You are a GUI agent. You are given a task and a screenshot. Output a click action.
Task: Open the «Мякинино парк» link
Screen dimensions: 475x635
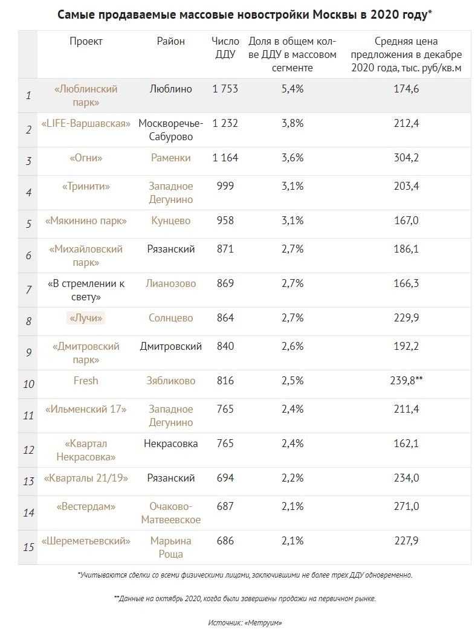[x=86, y=221]
